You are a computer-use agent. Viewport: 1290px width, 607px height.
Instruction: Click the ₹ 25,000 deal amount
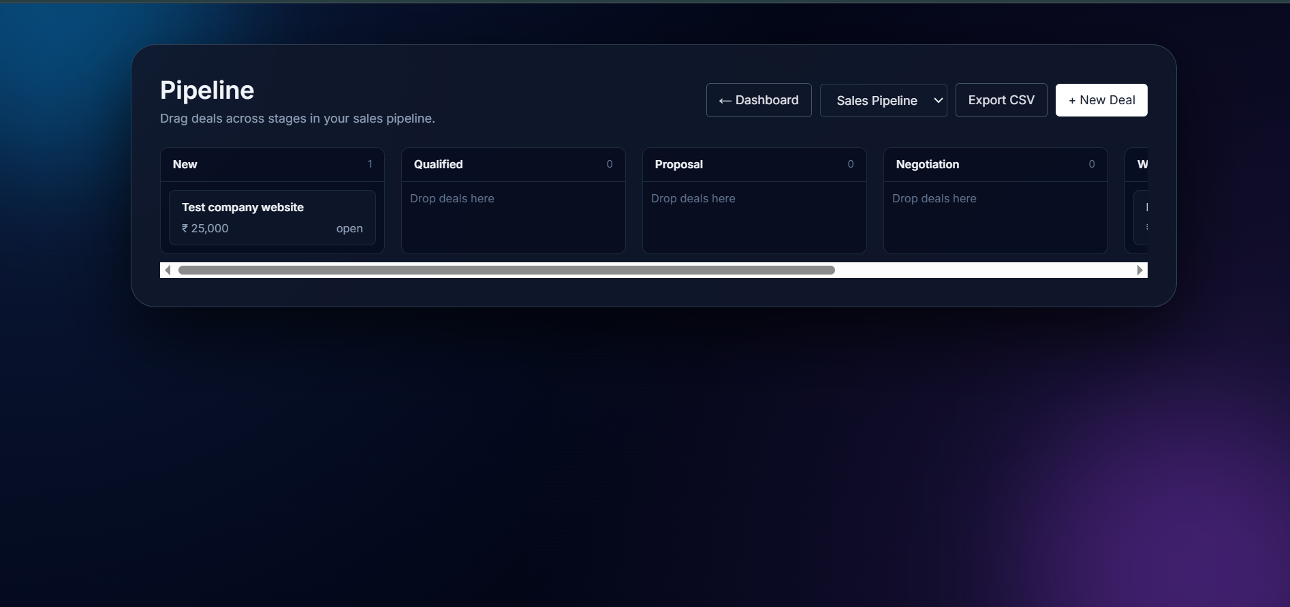point(205,228)
